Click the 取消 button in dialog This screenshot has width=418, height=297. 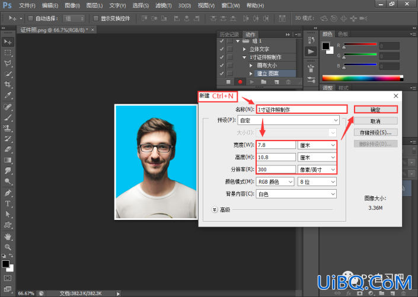pyautogui.click(x=375, y=121)
